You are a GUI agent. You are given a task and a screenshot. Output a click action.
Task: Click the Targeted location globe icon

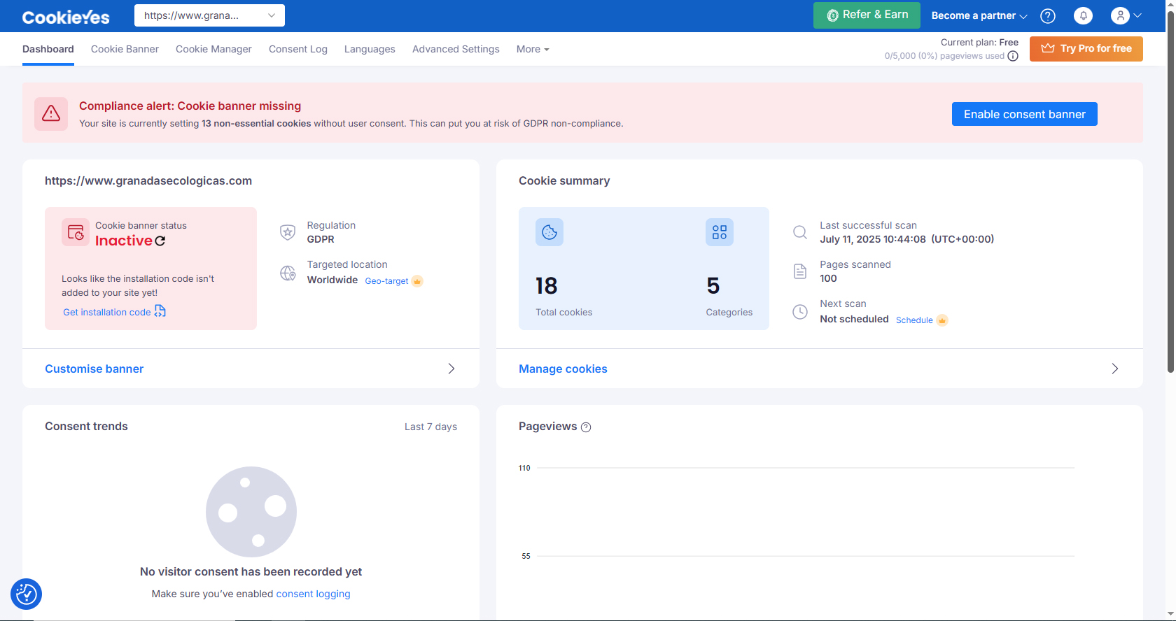[288, 273]
